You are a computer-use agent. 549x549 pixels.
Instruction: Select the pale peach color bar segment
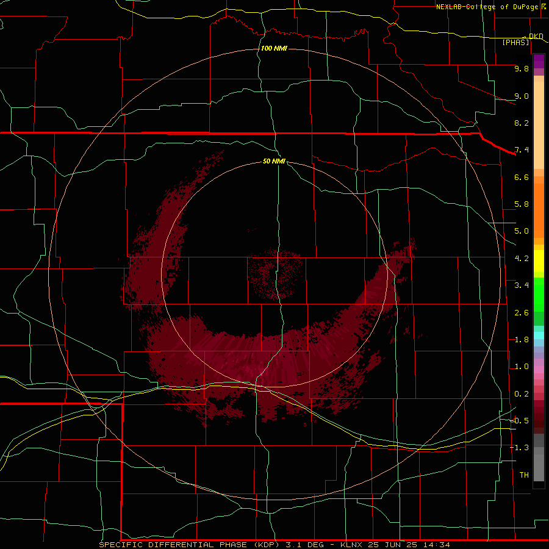click(539, 125)
